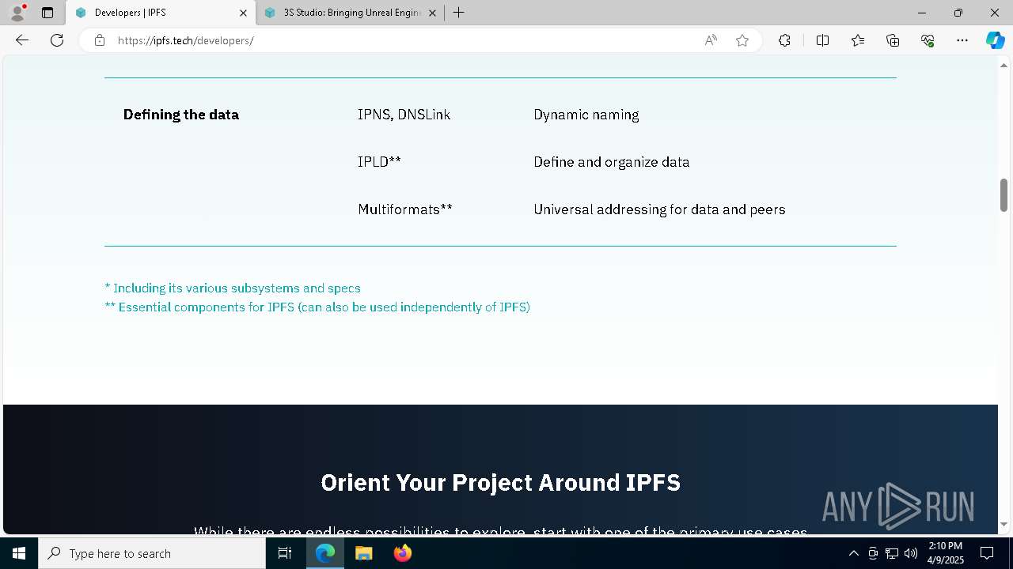Click the page vertical scrollbar thumb
This screenshot has height=569, width=1013.
click(x=1004, y=195)
